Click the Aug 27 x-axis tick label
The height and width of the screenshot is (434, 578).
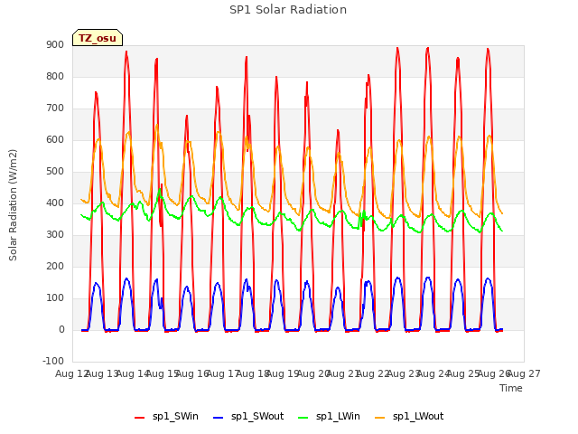pos(524,373)
